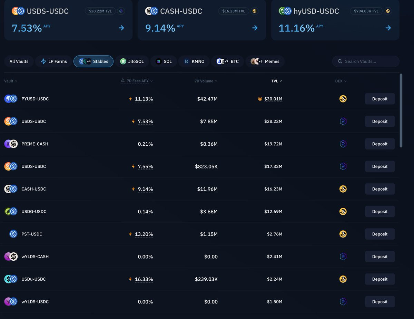Open CASH-USDC featured card arrow
This screenshot has width=414, height=319.
[x=255, y=28]
